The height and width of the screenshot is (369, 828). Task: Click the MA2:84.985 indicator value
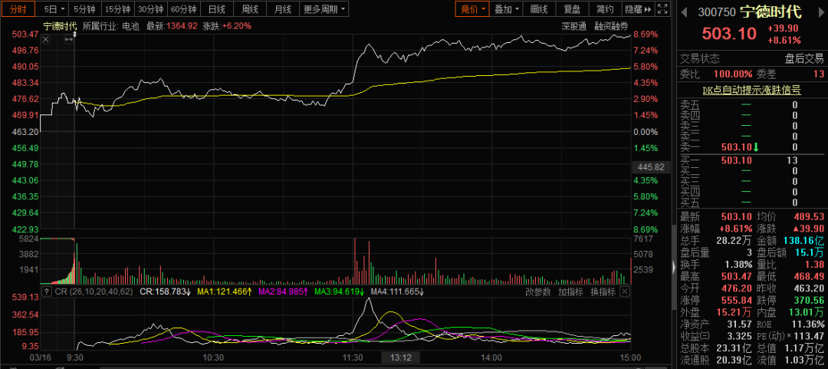283,292
